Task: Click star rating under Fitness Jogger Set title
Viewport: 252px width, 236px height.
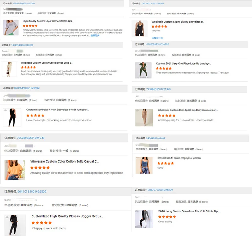Action: [x=42, y=223]
